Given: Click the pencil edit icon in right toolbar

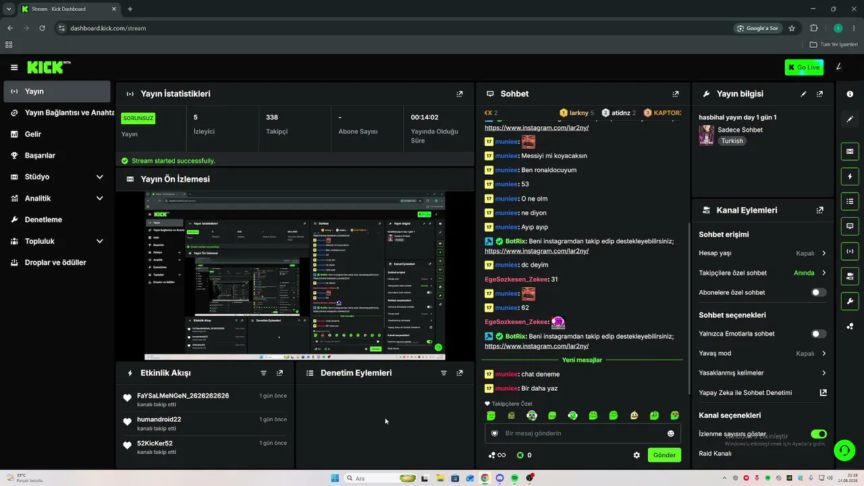Looking at the screenshot, I should (x=850, y=119).
